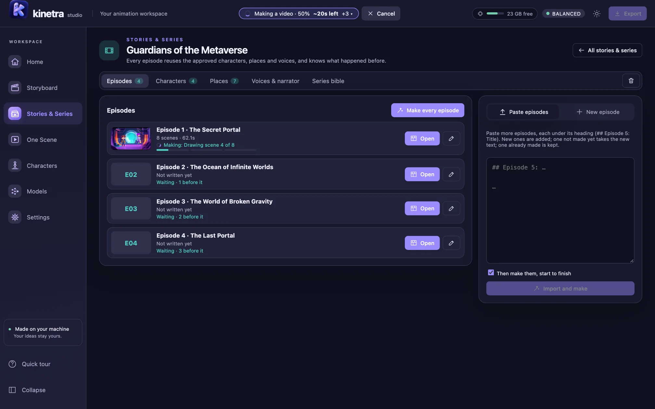Open Storyboard from sidebar icon
Image resolution: width=655 pixels, height=409 pixels.
click(15, 88)
